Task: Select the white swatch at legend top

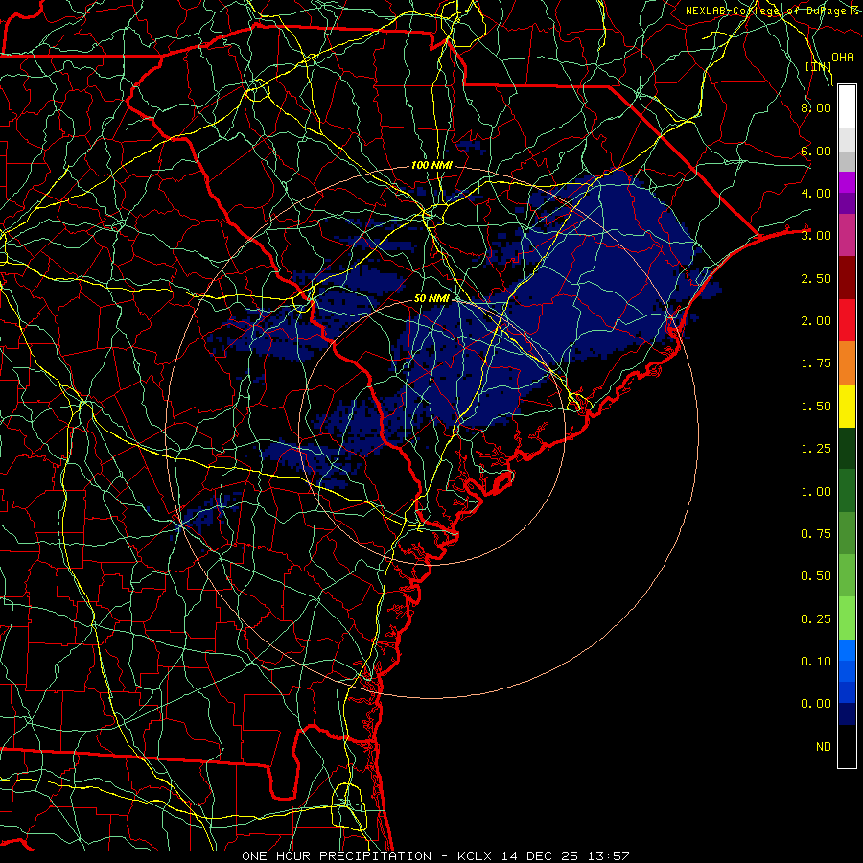Action: point(847,107)
